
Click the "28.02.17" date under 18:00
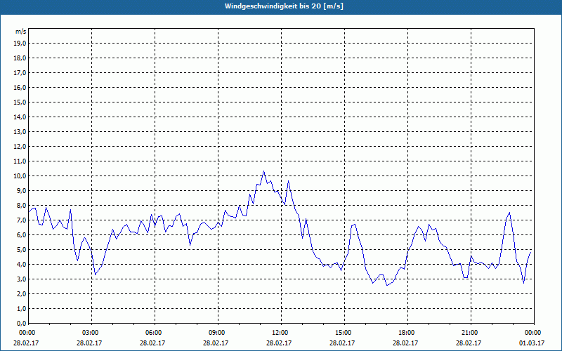tap(405, 343)
